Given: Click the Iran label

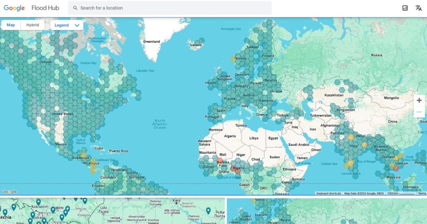Looking at the screenshot, I should [x=313, y=129].
